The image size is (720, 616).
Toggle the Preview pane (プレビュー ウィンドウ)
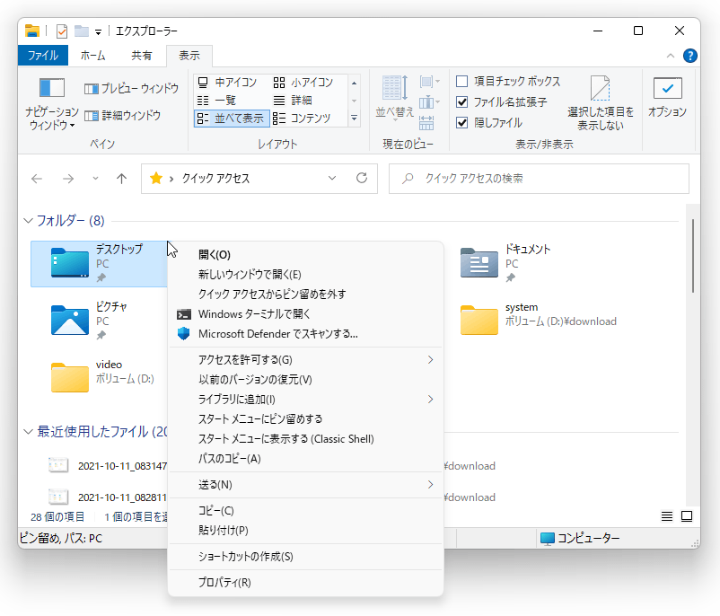[131, 88]
